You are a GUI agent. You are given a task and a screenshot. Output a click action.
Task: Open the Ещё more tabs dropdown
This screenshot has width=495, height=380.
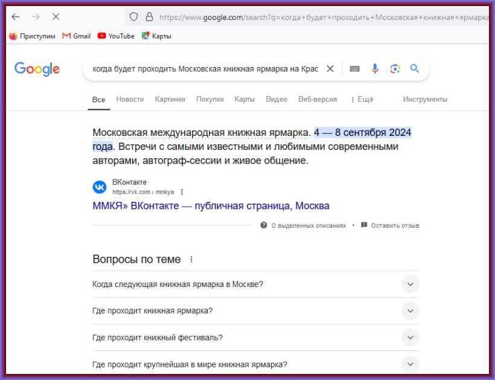(362, 100)
